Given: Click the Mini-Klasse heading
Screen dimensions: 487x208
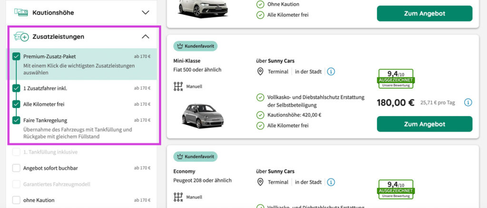Looking at the screenshot, I should tap(186, 61).
